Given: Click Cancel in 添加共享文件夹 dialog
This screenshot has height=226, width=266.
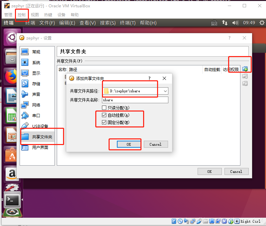Looking at the screenshot, I should (156, 144).
